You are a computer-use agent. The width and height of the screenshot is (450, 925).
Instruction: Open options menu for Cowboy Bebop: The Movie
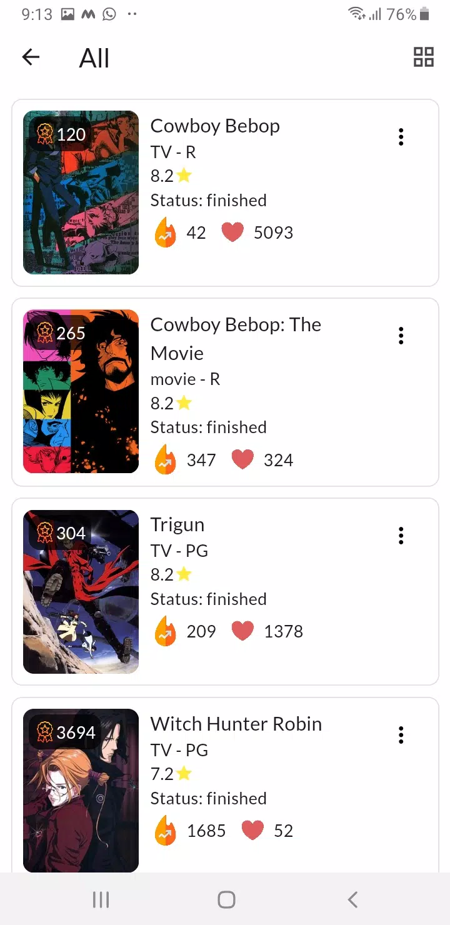(401, 336)
